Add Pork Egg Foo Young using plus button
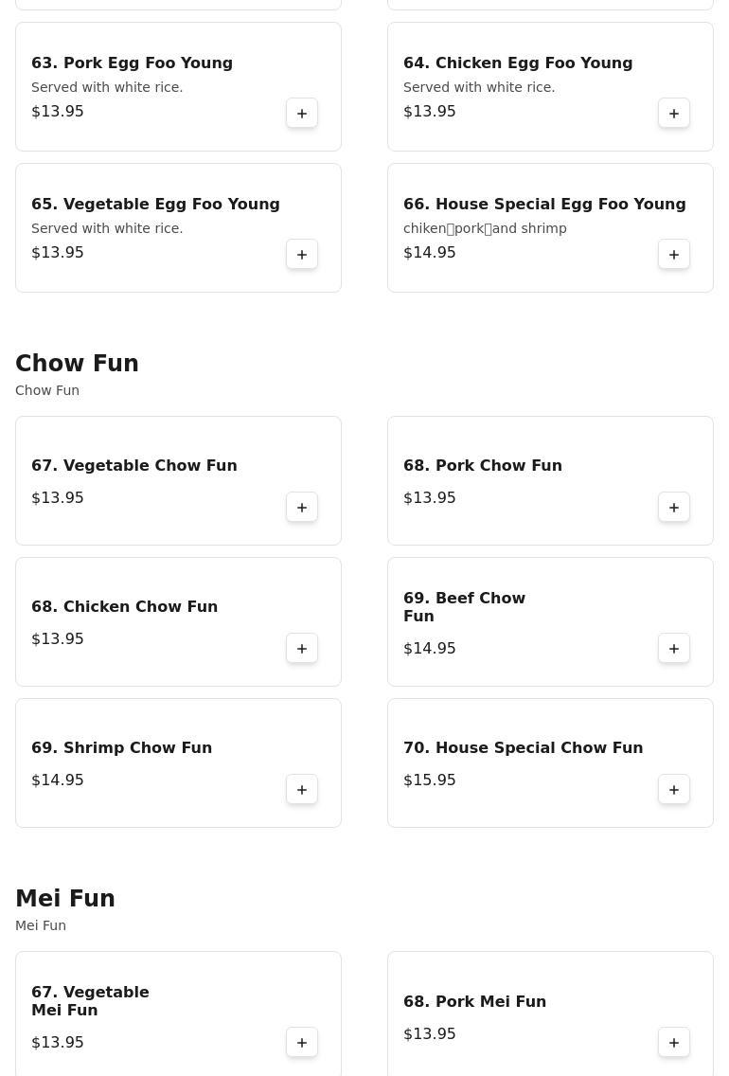Viewport: 729px width, 1076px height. coord(302,114)
